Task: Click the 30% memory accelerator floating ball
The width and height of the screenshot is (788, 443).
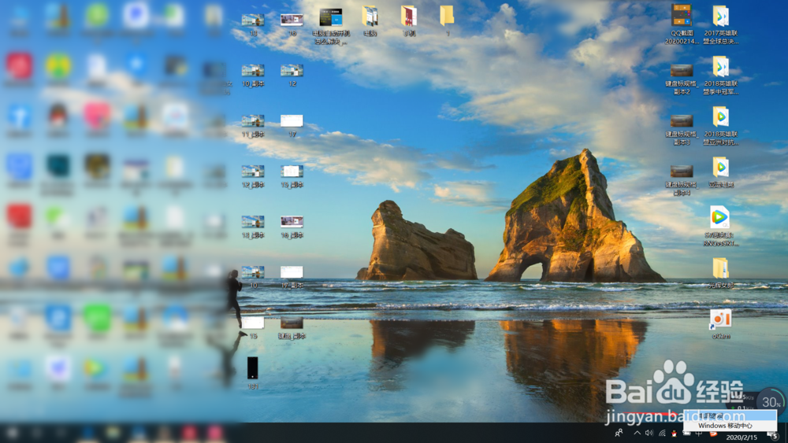Action: [771, 402]
